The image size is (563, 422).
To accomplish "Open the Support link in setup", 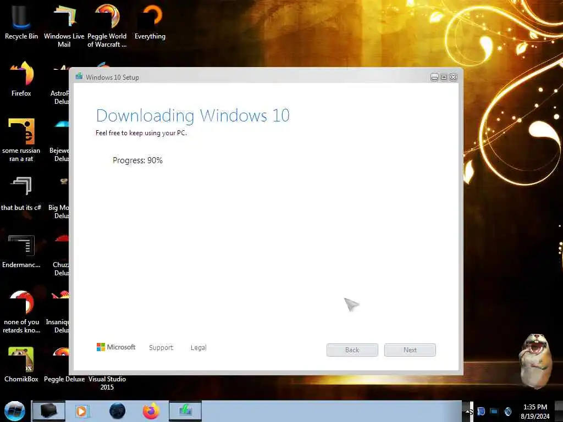I will (161, 347).
